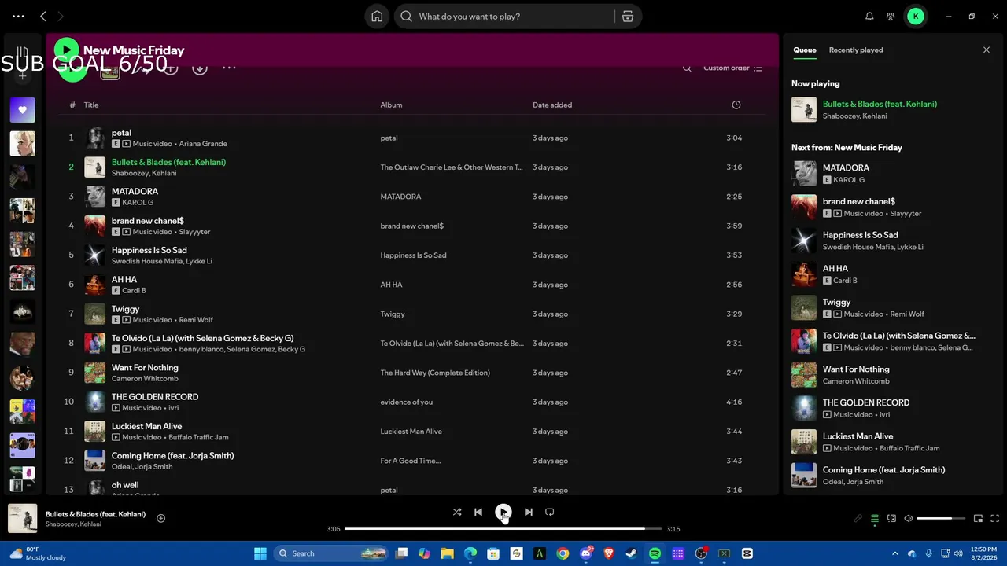Open the notifications bell

(869, 17)
